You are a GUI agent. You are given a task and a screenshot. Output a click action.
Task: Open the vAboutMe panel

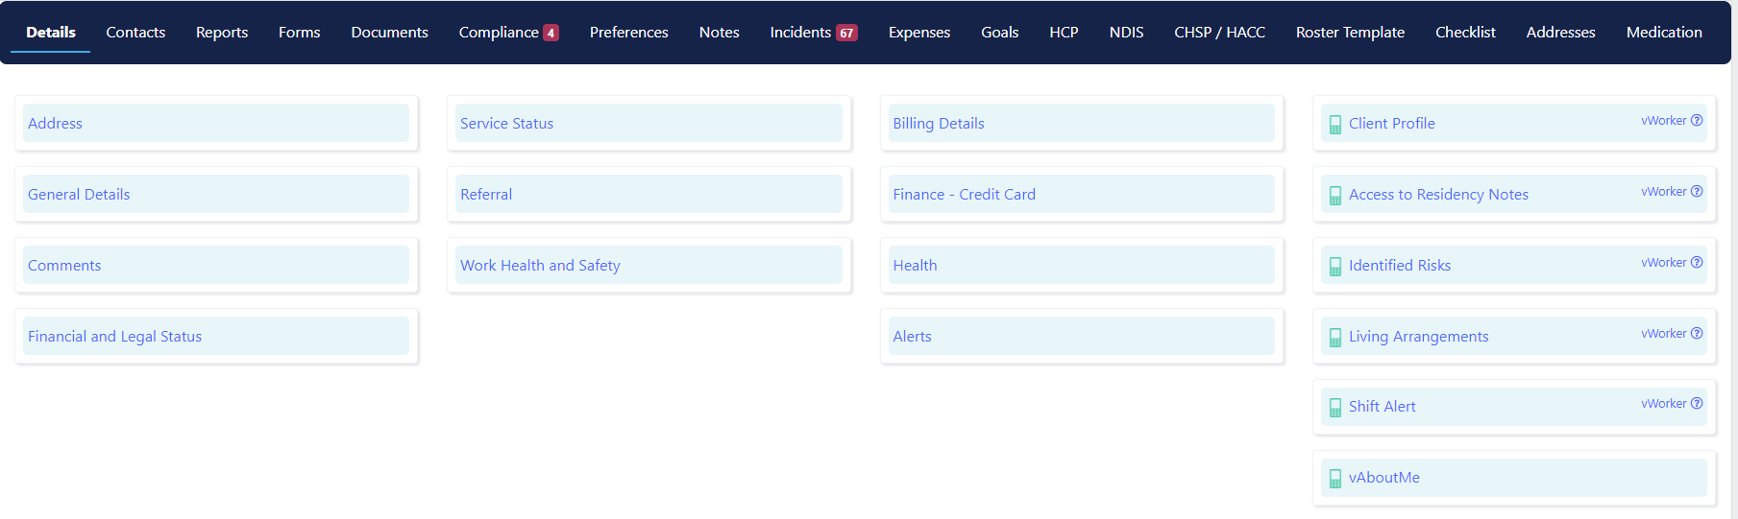pyautogui.click(x=1514, y=478)
